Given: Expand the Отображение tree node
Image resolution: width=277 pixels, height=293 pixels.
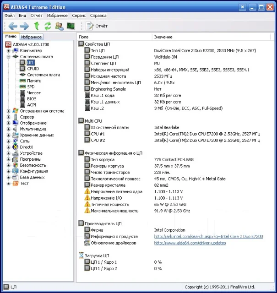Looking at the screenshot, I should pyautogui.click(x=8, y=123).
